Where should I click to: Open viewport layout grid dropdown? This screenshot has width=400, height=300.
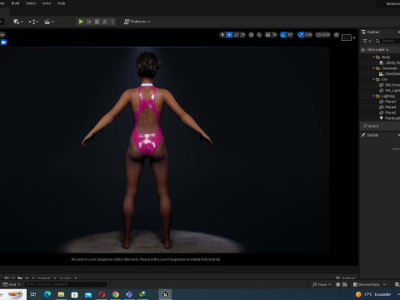(x=348, y=37)
